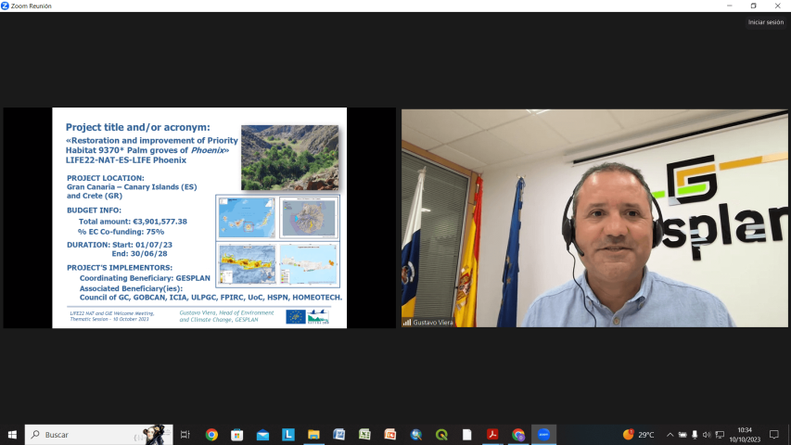Click the shared slide's palm grove photo
This screenshot has height=445, width=791.
(x=289, y=158)
